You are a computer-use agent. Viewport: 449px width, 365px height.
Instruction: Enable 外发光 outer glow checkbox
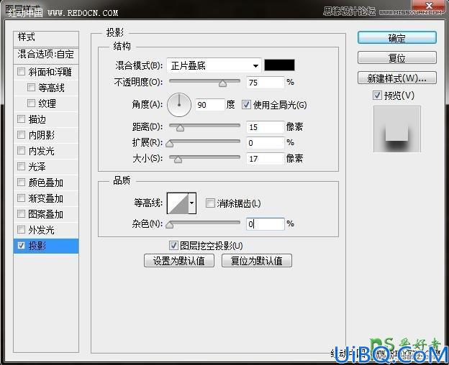click(x=21, y=229)
